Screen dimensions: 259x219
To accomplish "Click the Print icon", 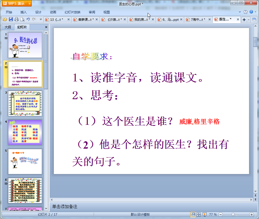I will pos(17,19).
